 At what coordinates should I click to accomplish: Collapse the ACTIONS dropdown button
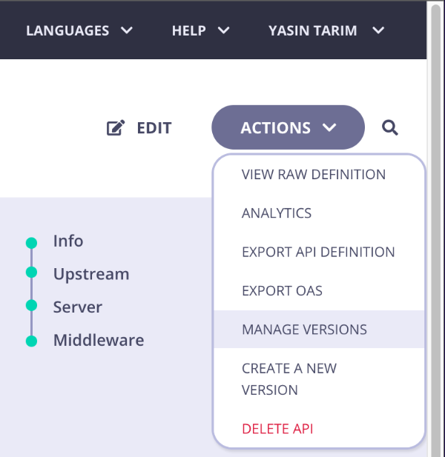(289, 127)
